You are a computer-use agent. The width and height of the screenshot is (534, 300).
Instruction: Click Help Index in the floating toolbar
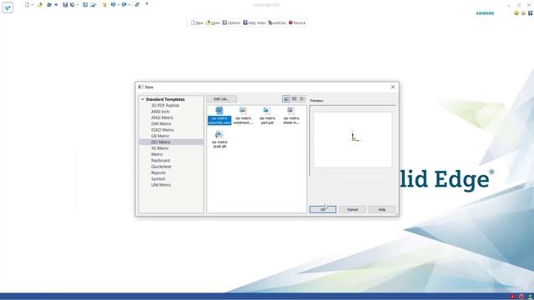(254, 22)
